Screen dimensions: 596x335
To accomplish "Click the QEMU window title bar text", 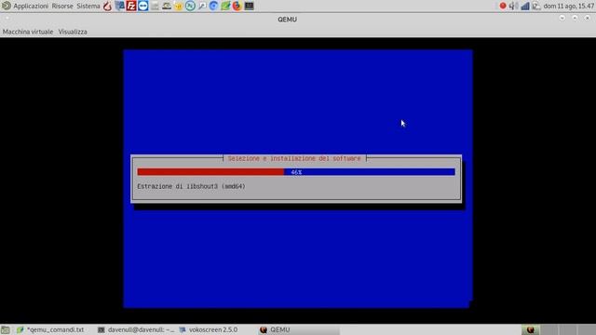I will point(288,20).
